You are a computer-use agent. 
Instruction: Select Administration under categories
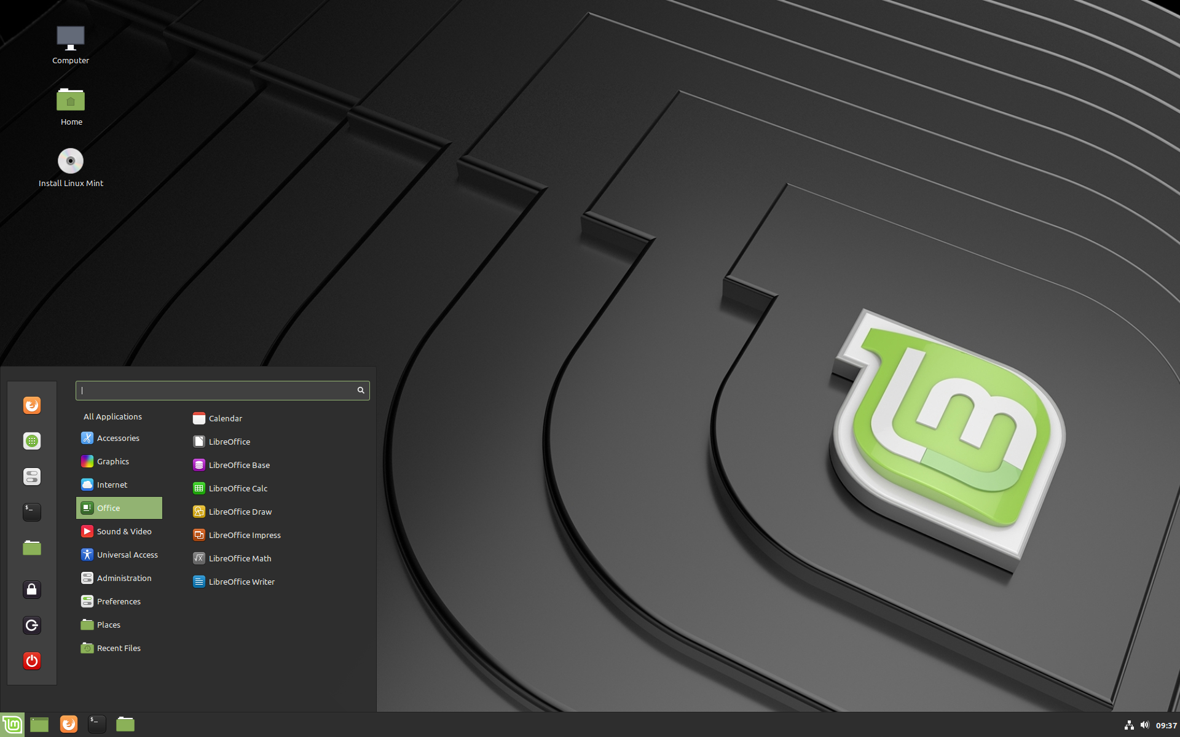tap(123, 577)
